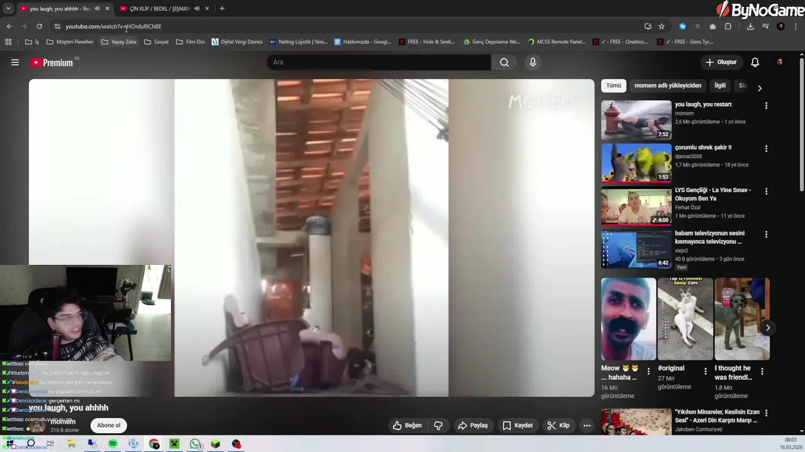Screen dimensions: 805x452
Task: Open YouTube notifications bell
Action: pos(755,62)
